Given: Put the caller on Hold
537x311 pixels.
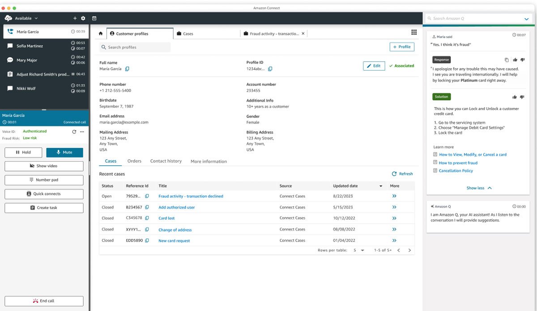Looking at the screenshot, I should [x=23, y=152].
